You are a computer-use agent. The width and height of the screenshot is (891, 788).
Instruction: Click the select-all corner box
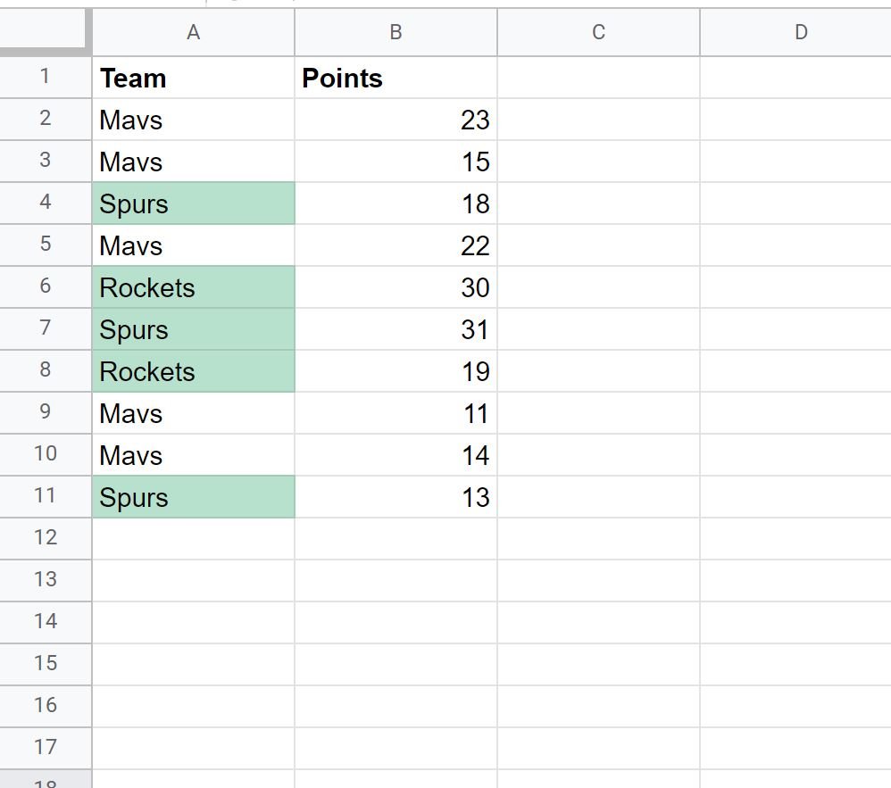click(x=44, y=29)
